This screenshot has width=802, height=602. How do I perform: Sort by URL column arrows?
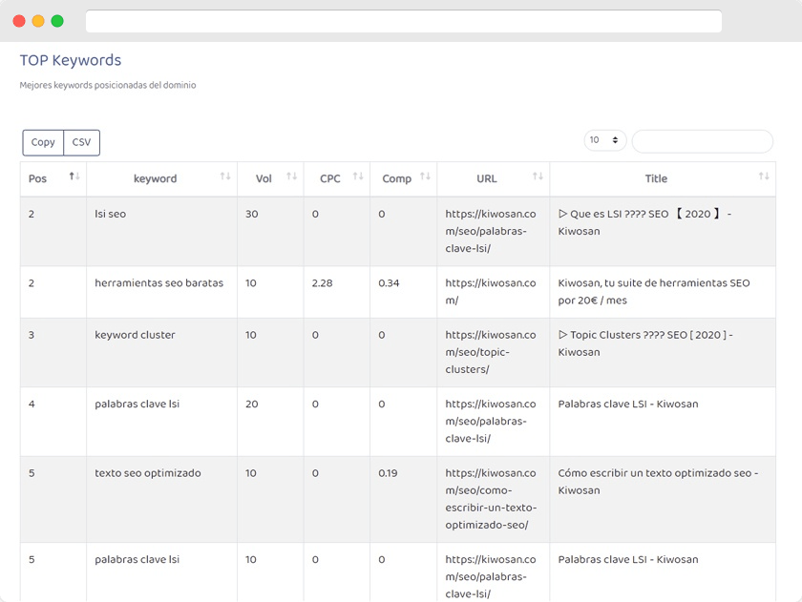538,176
